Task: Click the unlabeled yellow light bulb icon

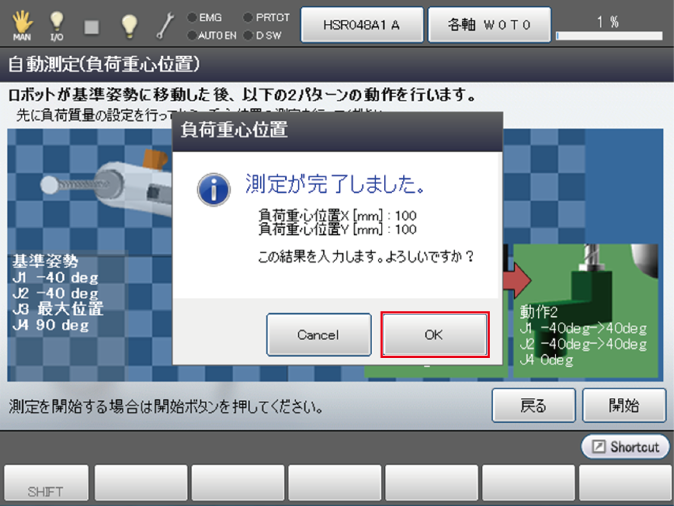Action: [129, 25]
